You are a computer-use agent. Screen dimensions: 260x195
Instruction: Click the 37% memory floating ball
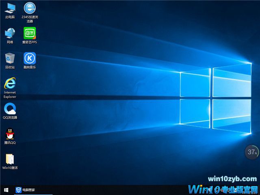tap(252, 152)
